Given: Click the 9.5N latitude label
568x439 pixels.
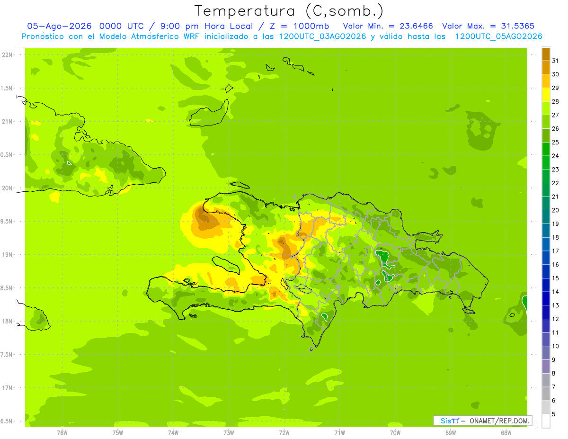Looking at the screenshot, I should (7, 221).
